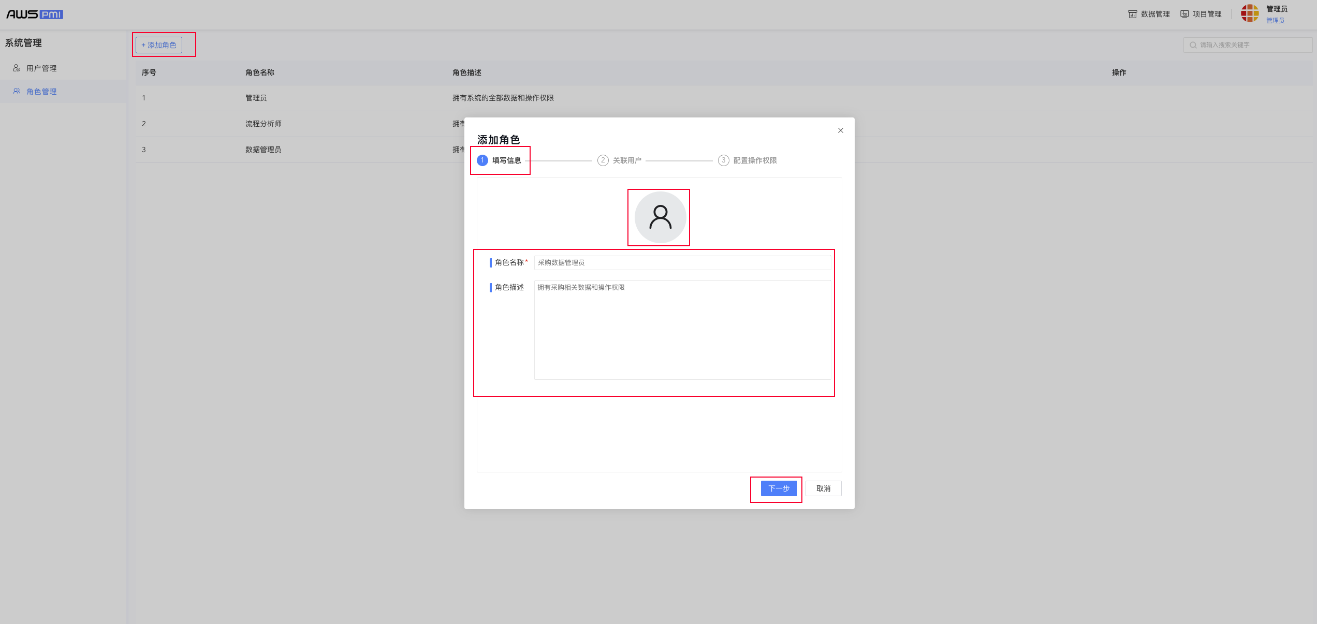Screen dimensions: 1317x624
Task: Click step 2 关联用户
Action: coord(620,160)
